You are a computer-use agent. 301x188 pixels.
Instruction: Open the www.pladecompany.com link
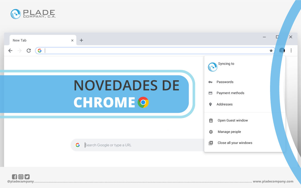click(273, 181)
